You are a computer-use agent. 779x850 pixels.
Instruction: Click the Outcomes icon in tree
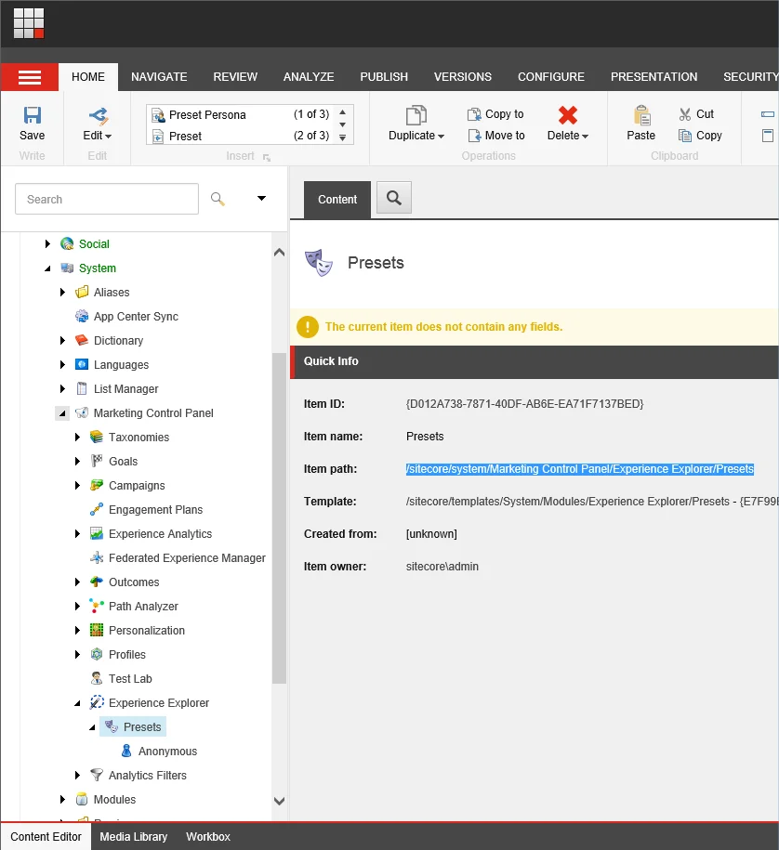click(97, 582)
